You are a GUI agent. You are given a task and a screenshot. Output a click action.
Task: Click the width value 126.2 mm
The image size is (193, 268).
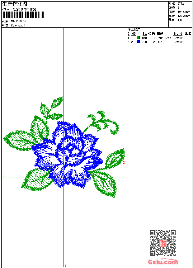pos(184,16)
